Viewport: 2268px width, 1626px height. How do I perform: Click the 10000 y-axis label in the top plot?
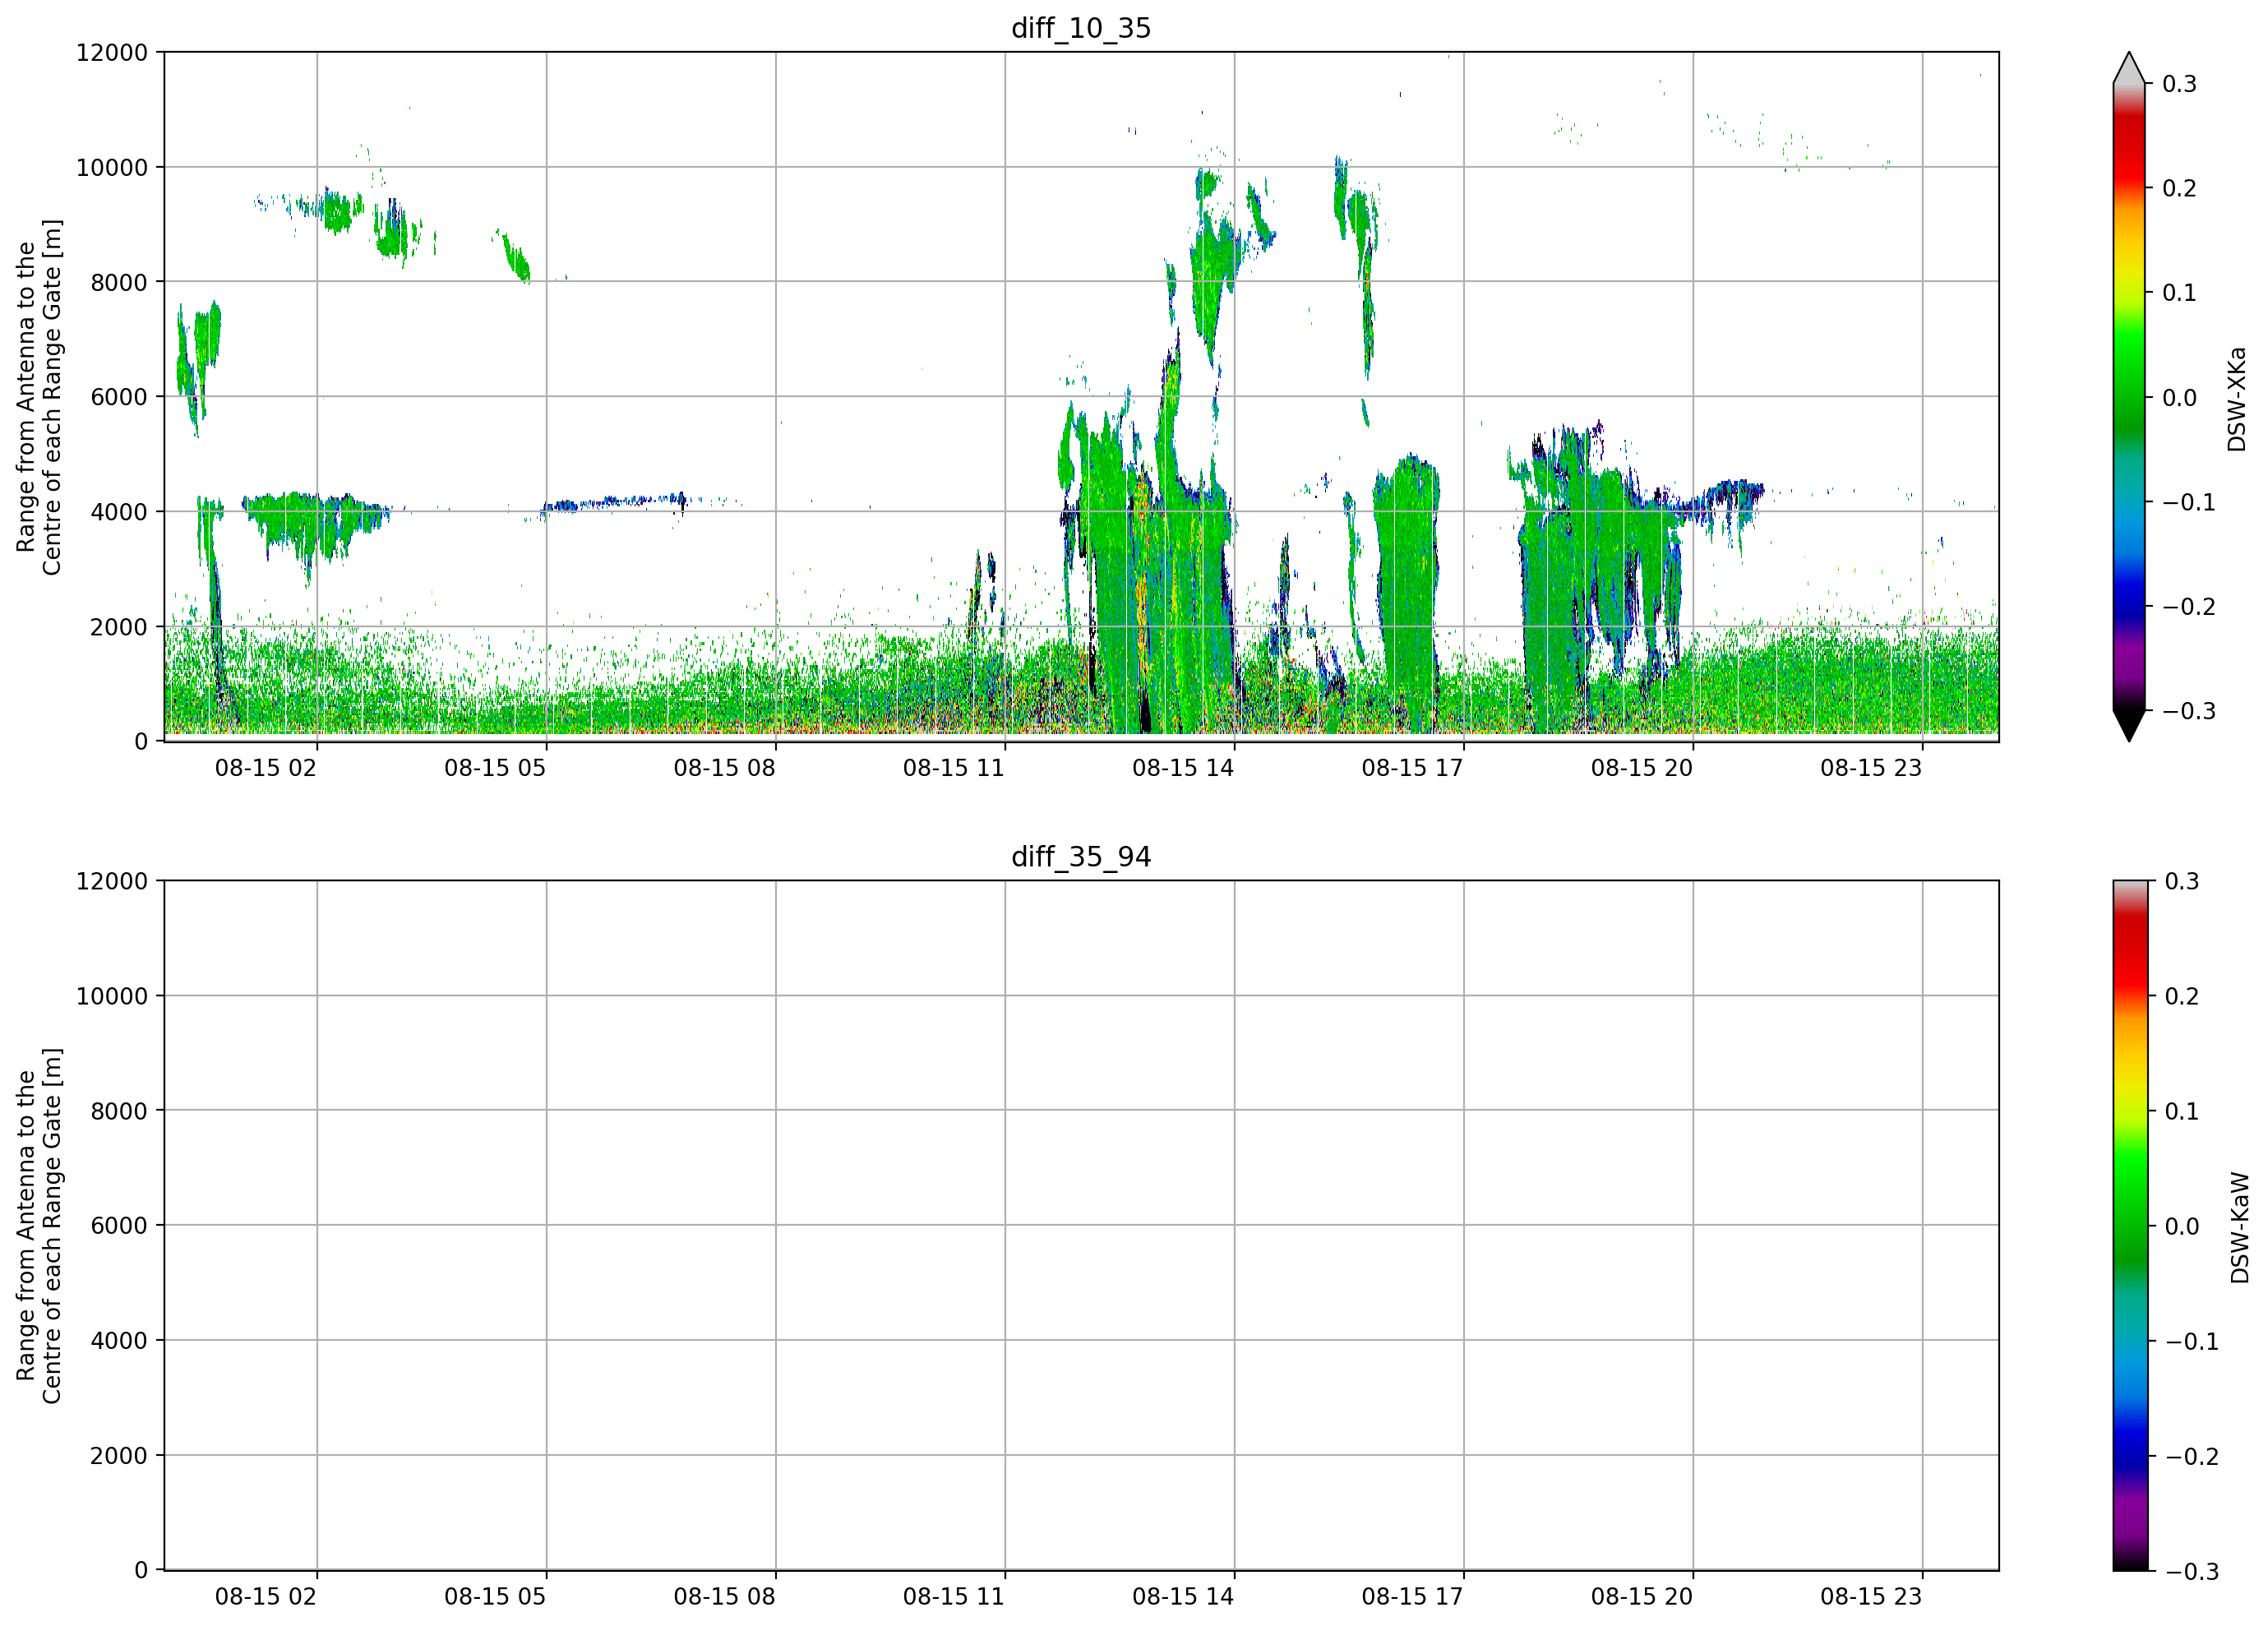coord(112,168)
